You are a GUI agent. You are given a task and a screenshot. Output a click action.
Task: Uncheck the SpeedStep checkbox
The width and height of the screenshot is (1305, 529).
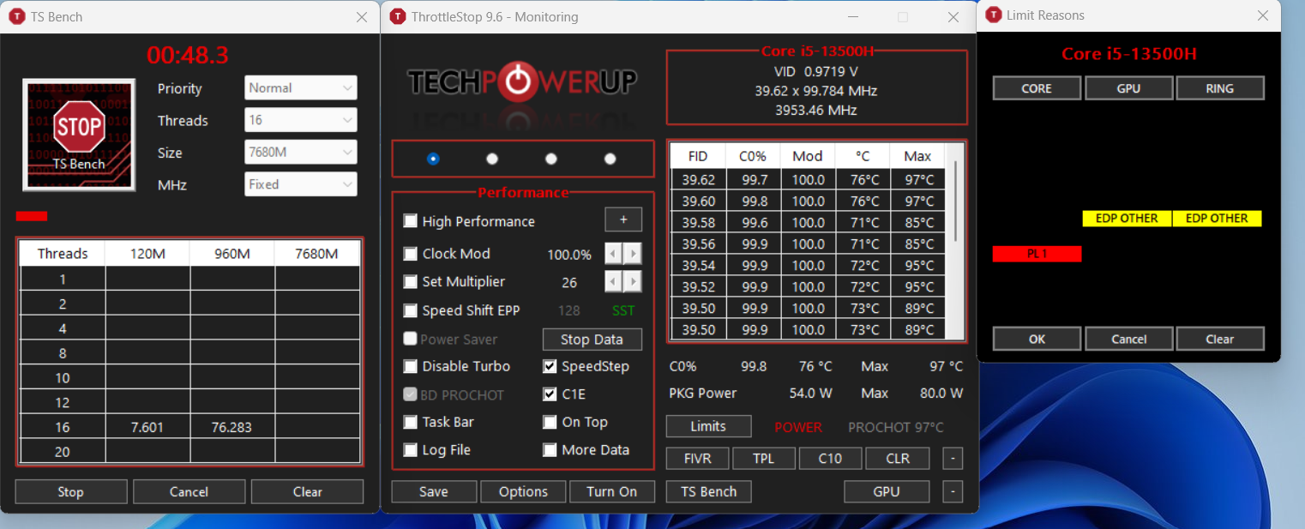(550, 366)
